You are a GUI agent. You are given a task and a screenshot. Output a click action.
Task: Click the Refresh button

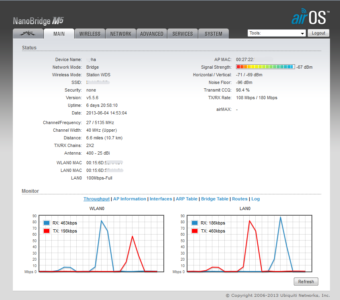coord(306,282)
